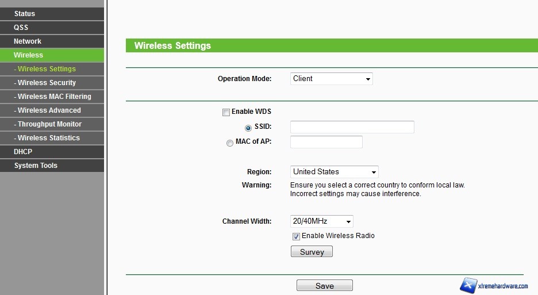Enable the WDS checkbox
The height and width of the screenshot is (295, 538).
pos(226,112)
